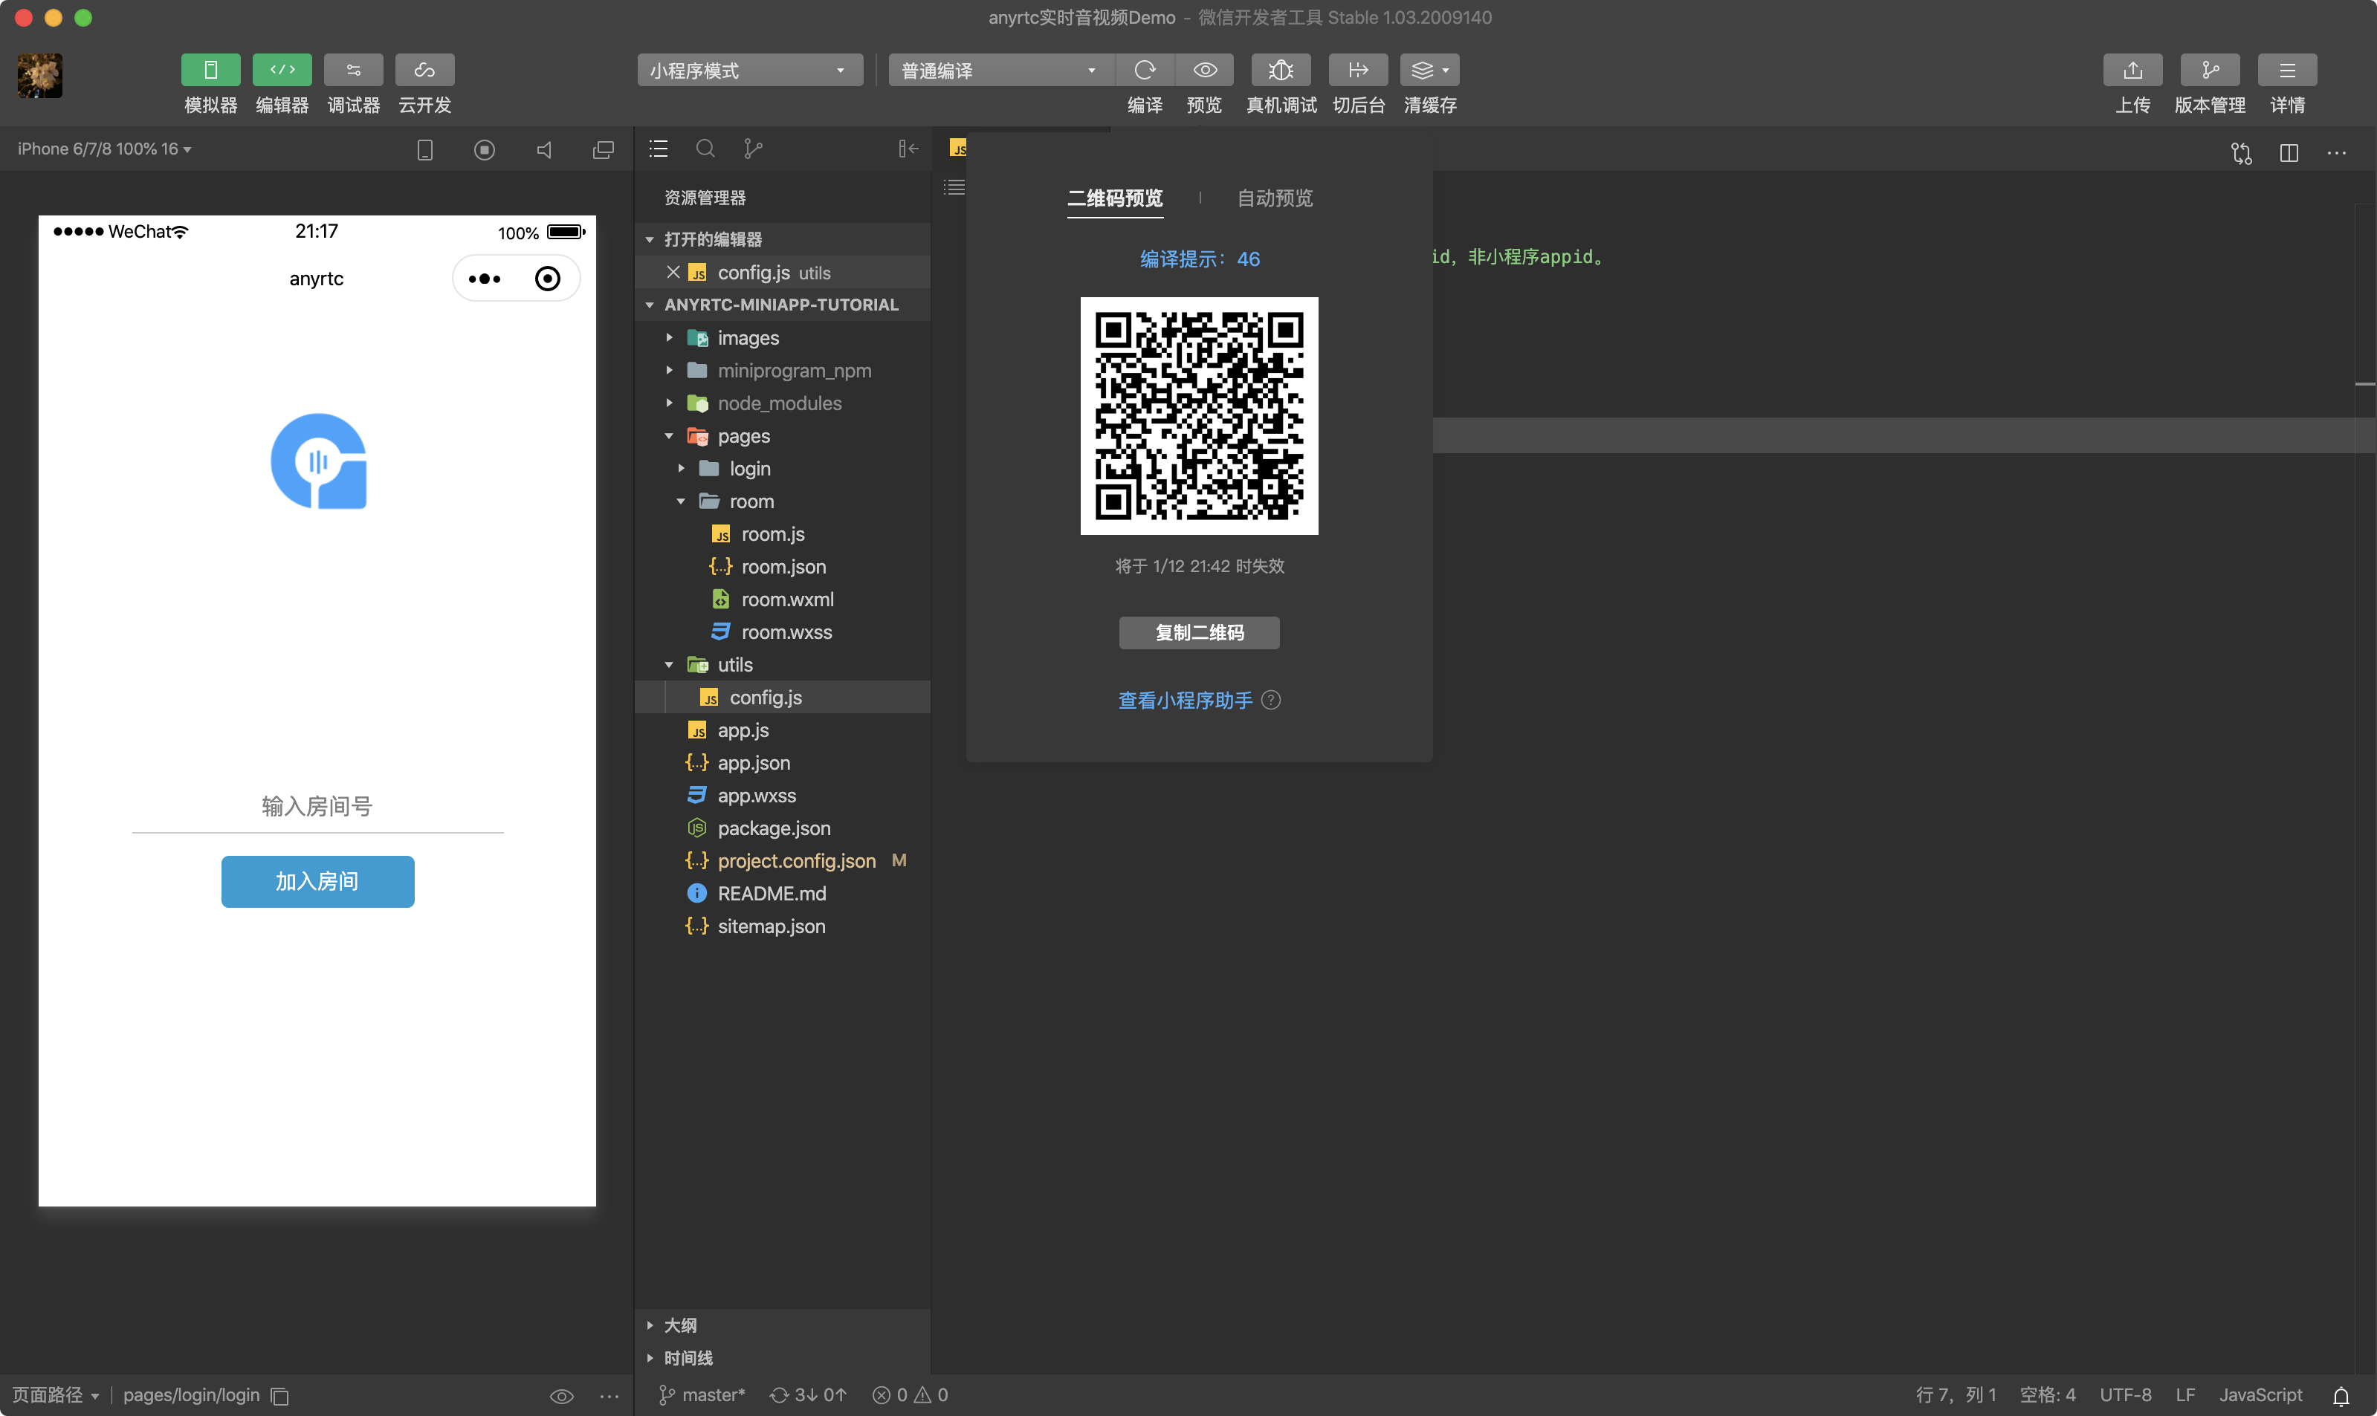Open the JavaScript language mode selector
Screen dimensions: 2377x1416
[2260, 1395]
